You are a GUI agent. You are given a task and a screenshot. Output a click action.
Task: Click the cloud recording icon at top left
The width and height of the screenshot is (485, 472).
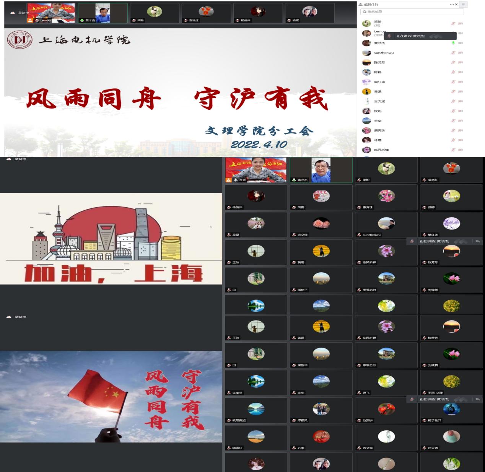click(13, 13)
